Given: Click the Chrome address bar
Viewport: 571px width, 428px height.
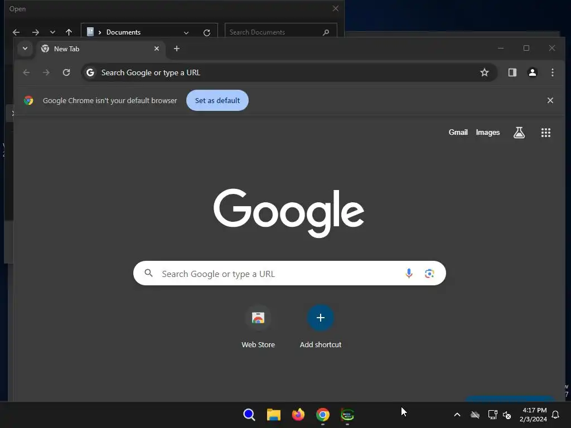Looking at the screenshot, I should point(289,72).
